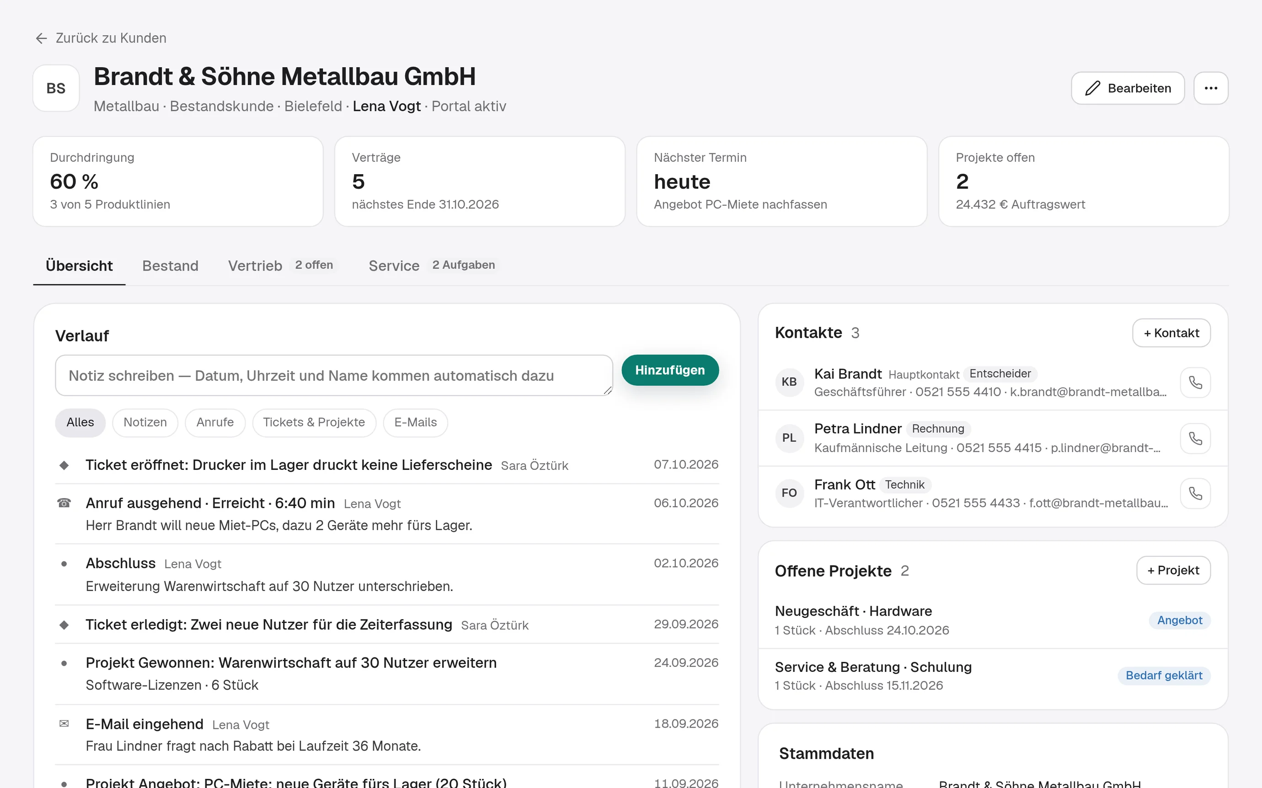1262x788 pixels.
Task: Add a new project with + Projekt
Action: tap(1173, 570)
